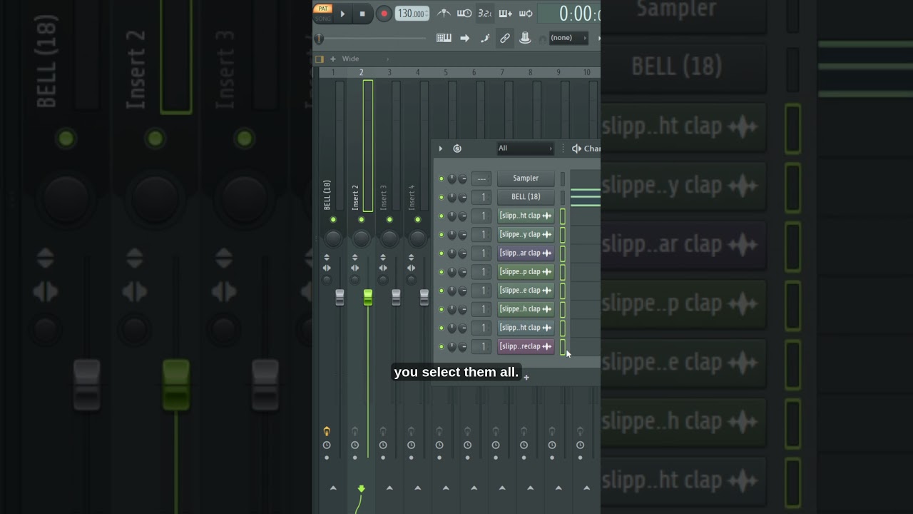Image resolution: width=913 pixels, height=514 pixels.
Task: Click the speaker icon in channel rack header
Action: [576, 148]
